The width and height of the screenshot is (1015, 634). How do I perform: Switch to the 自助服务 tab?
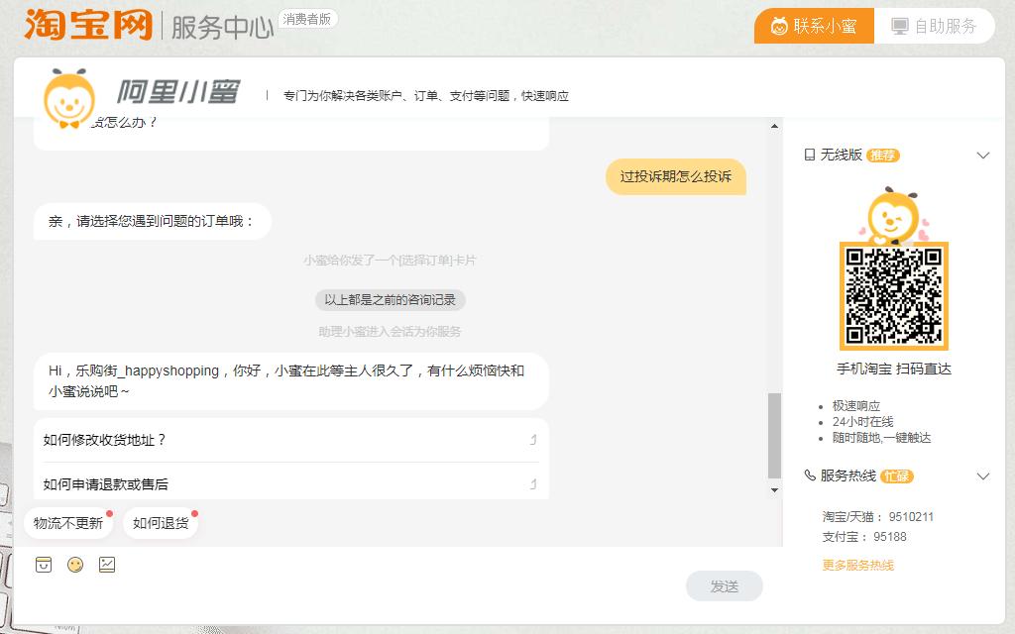coord(934,27)
